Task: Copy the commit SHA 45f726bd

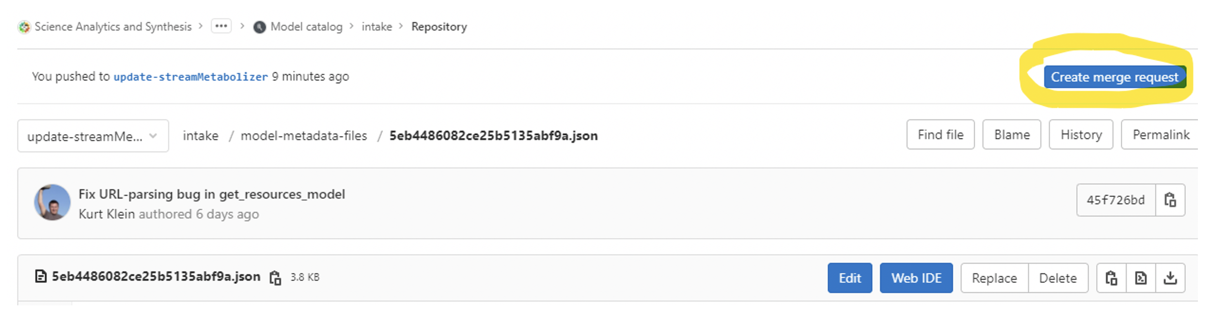Action: [1170, 200]
